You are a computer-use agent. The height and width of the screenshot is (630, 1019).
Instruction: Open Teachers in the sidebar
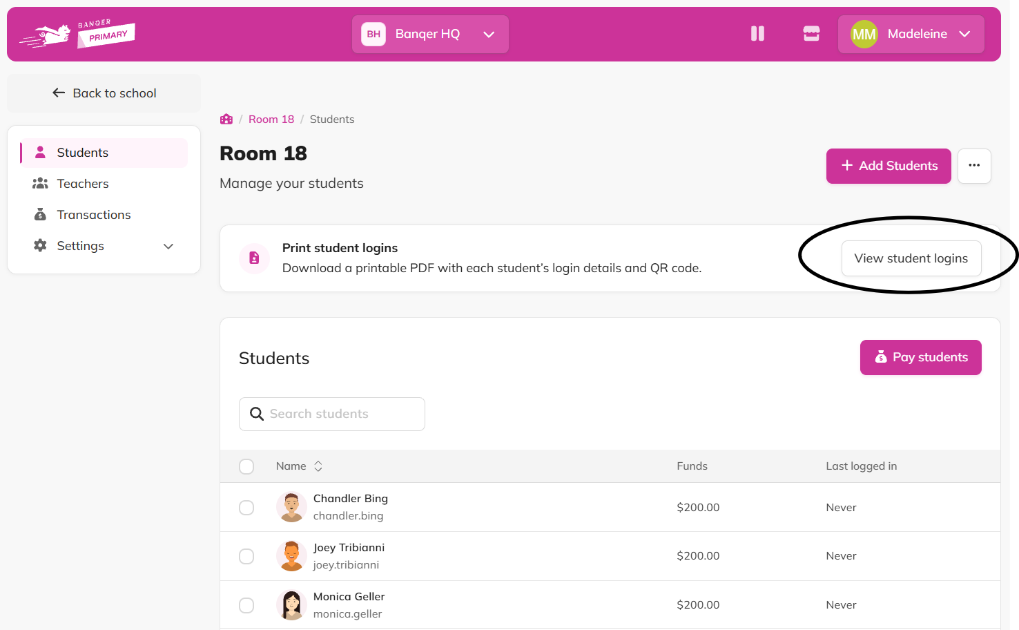coord(104,184)
